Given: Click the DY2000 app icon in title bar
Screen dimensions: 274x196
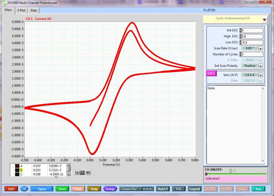Looking at the screenshot, I should [x=4, y=3].
